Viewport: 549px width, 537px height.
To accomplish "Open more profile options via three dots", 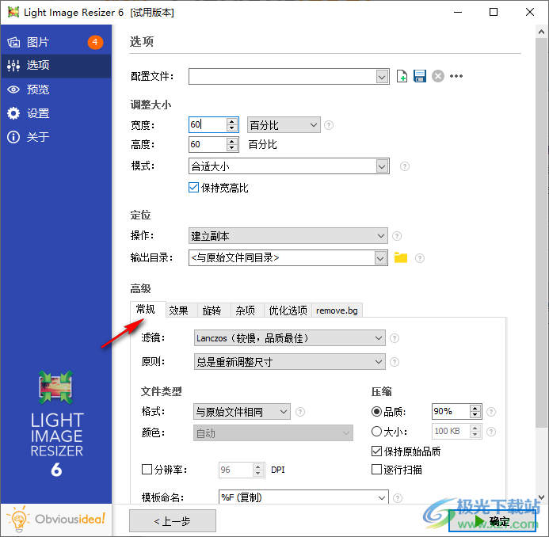I will coord(456,76).
